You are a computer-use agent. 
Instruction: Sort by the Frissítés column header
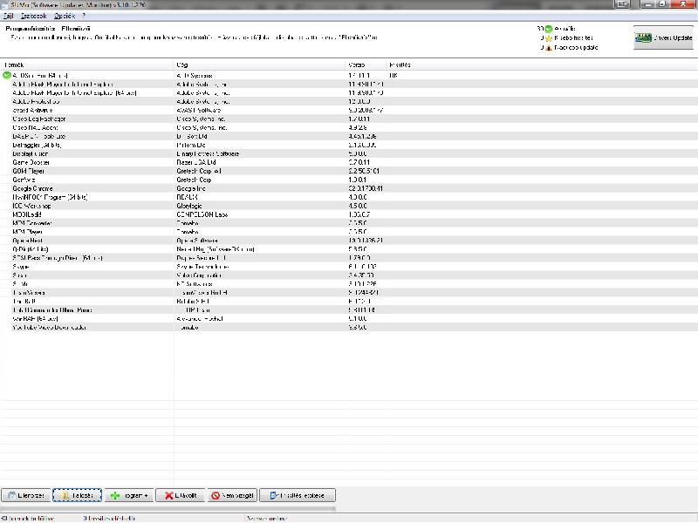(400, 65)
